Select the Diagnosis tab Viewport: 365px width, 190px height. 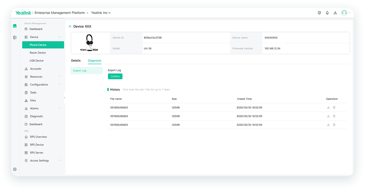click(95, 61)
